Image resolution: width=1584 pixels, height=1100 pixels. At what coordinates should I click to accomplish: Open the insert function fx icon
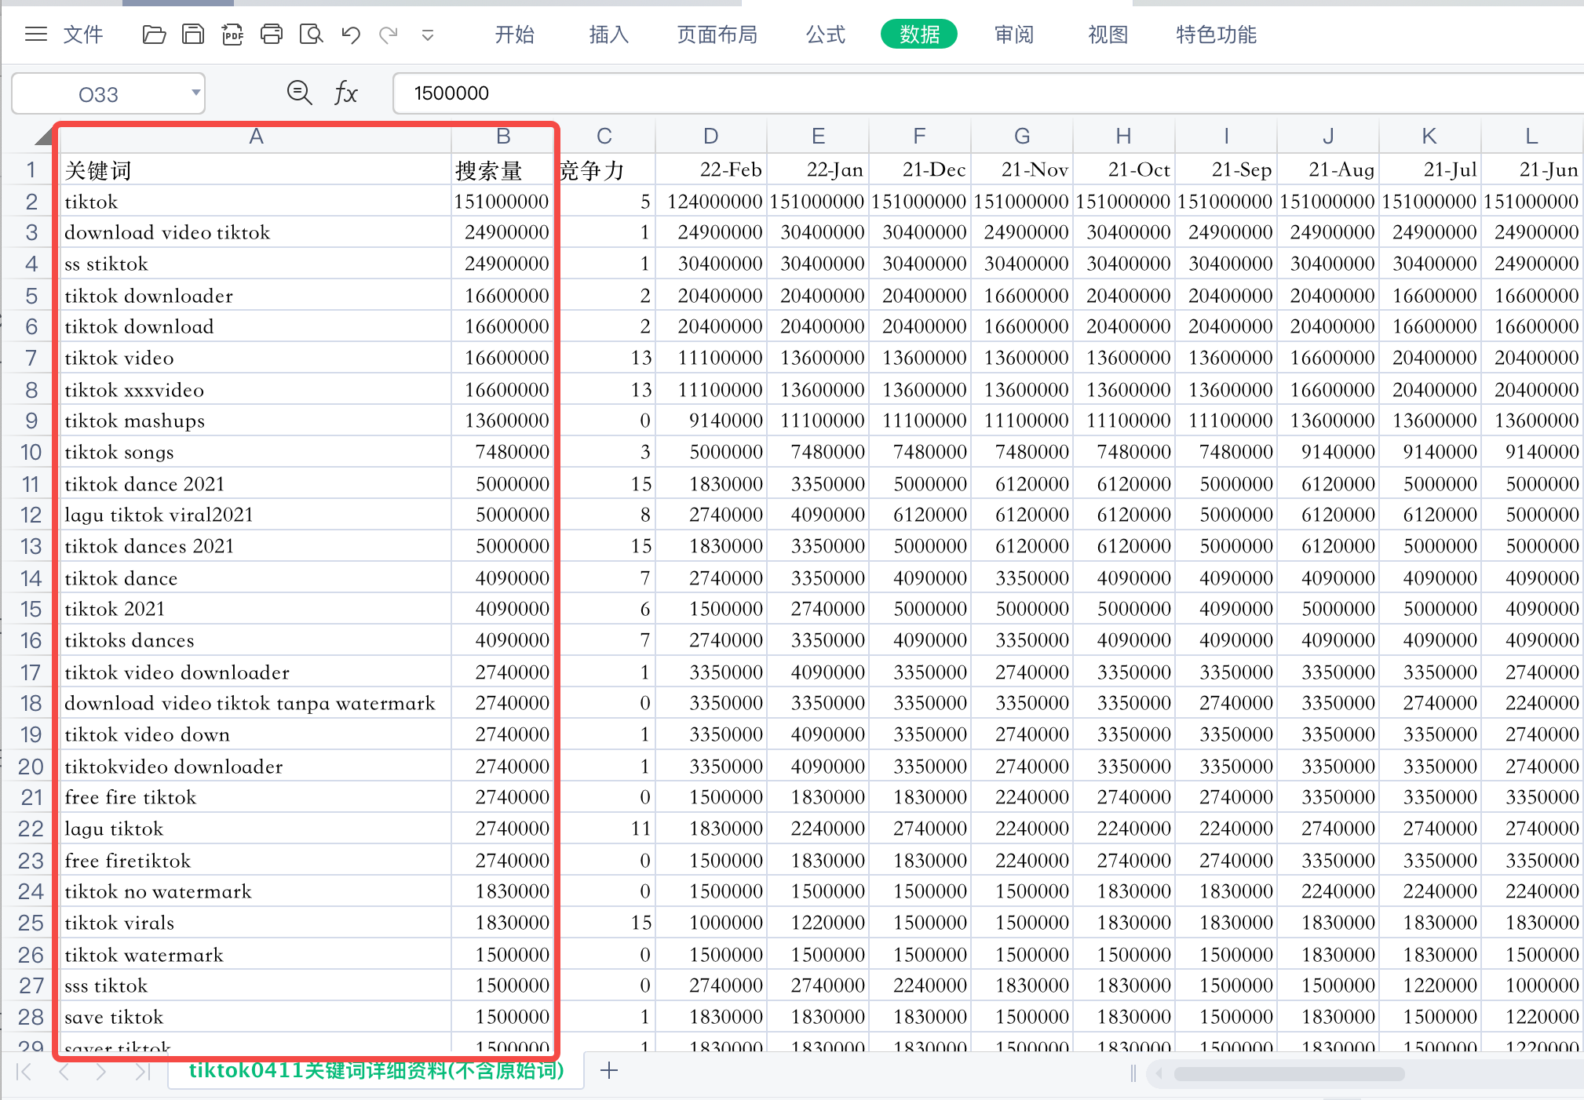345,93
